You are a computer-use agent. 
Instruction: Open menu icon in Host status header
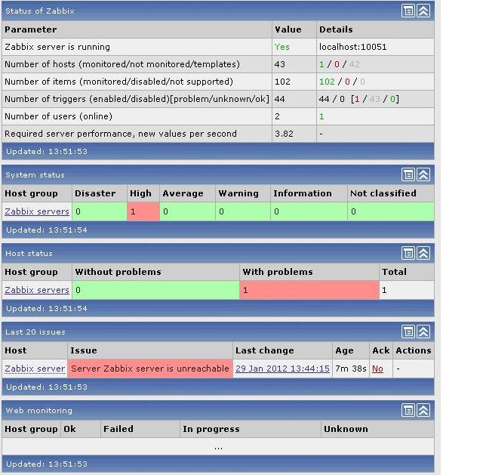pos(408,254)
